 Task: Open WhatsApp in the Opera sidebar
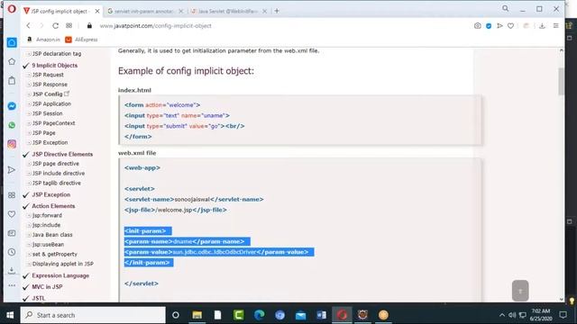pos(12,125)
